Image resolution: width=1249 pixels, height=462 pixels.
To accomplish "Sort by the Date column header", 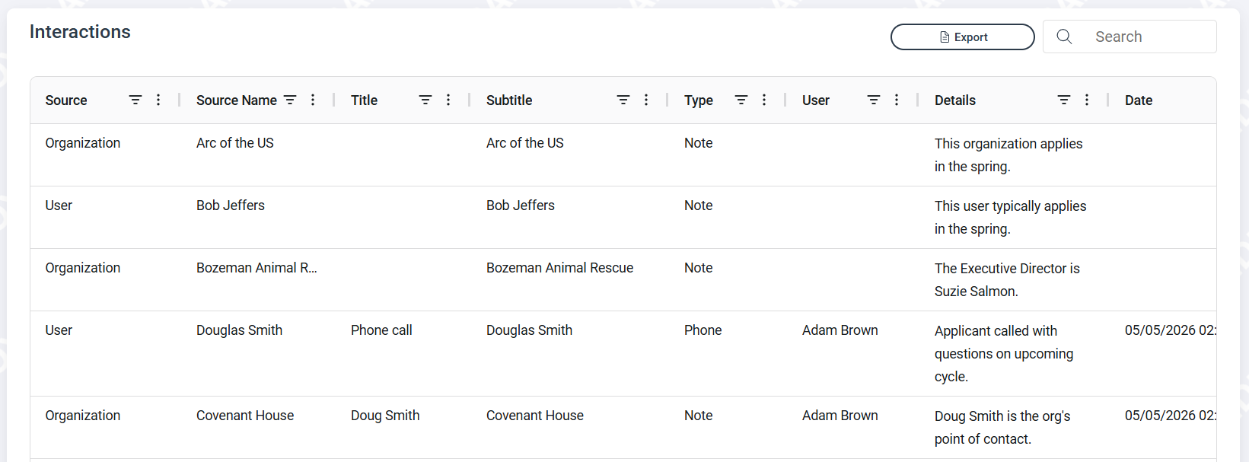I will (x=1139, y=100).
